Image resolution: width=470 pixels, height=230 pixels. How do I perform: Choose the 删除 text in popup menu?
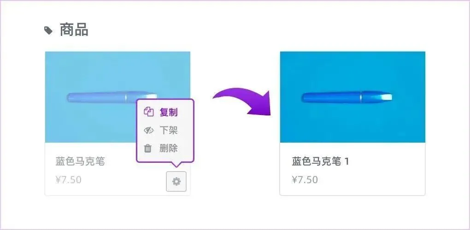click(169, 148)
